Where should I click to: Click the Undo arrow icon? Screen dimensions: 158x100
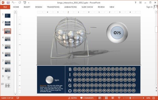[x=13, y=2]
